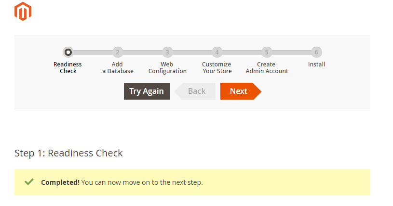Click the Magento logo icon
The width and height of the screenshot is (393, 206).
click(x=23, y=12)
